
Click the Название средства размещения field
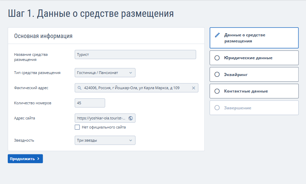tap(135, 54)
